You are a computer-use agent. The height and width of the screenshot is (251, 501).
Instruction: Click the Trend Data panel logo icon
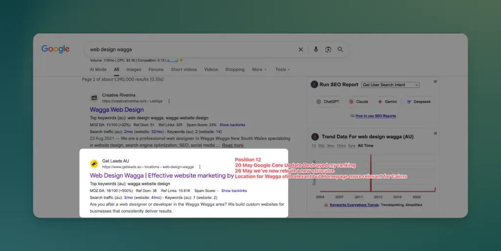tap(315, 137)
